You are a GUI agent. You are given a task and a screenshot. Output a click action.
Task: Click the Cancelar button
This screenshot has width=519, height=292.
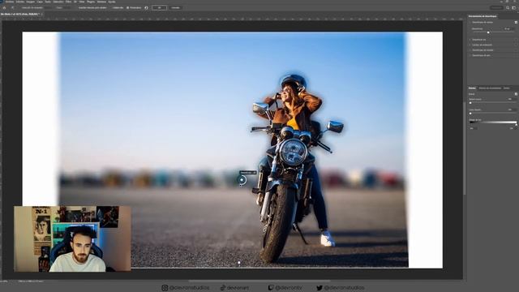175,7
